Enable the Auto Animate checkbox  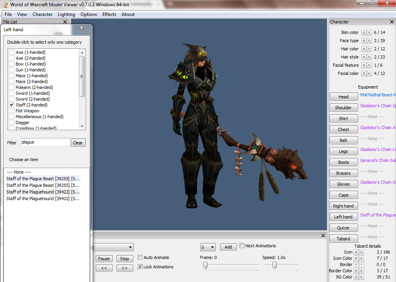140,257
